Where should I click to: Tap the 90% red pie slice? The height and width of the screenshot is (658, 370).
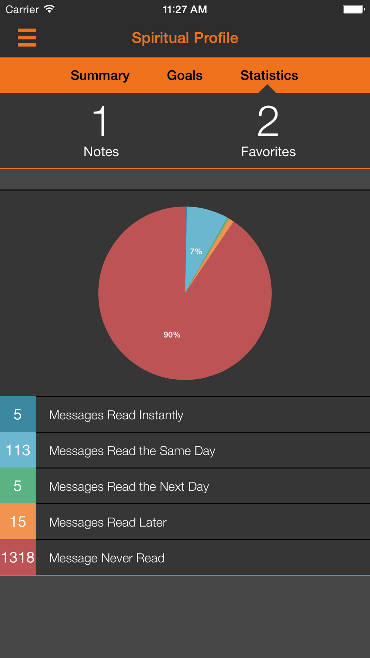pos(172,326)
